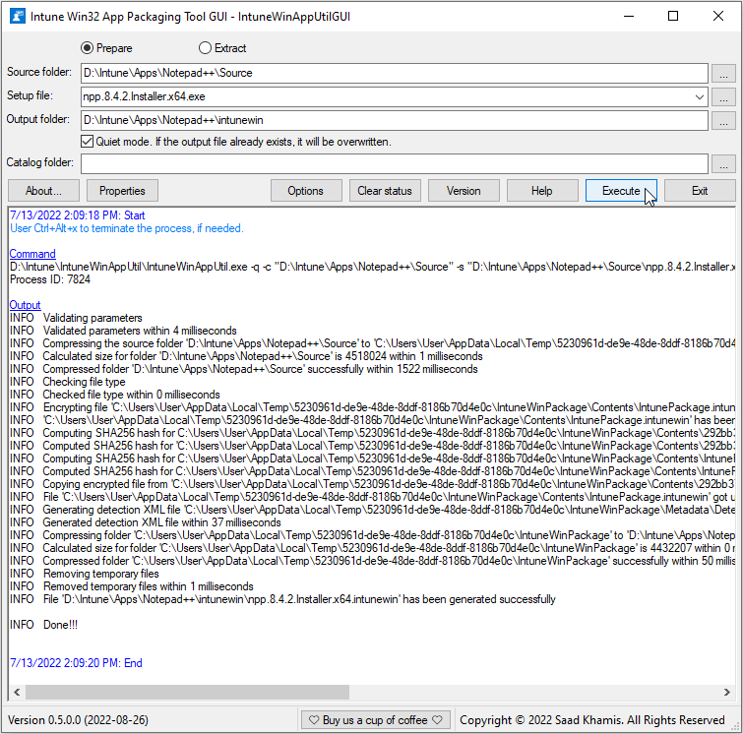Click the 'INFO Done!!!' log line
743x734 pixels.
coord(43,625)
